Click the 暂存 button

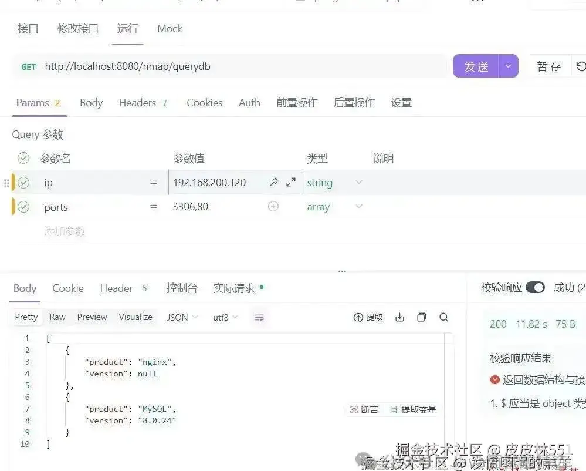coord(548,66)
